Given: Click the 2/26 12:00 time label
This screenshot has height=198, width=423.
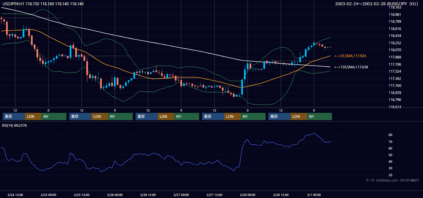Looking at the screenshot, I should [x=148, y=195].
